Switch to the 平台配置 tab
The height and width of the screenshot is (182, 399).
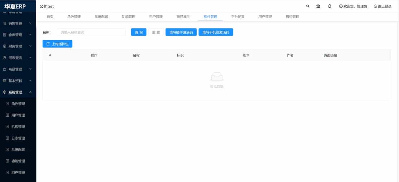[238, 17]
